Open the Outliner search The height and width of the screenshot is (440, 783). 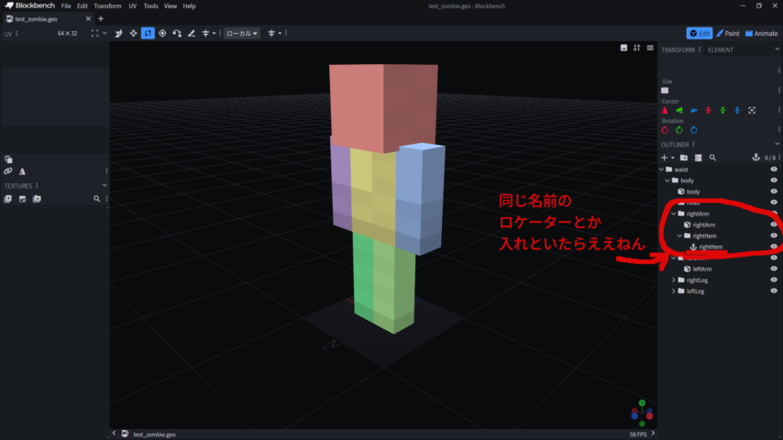click(x=712, y=158)
